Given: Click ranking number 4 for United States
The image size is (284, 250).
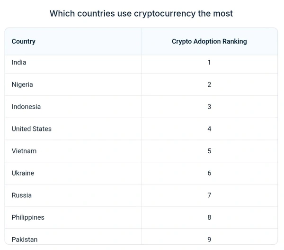Looking at the screenshot, I should click(209, 129).
